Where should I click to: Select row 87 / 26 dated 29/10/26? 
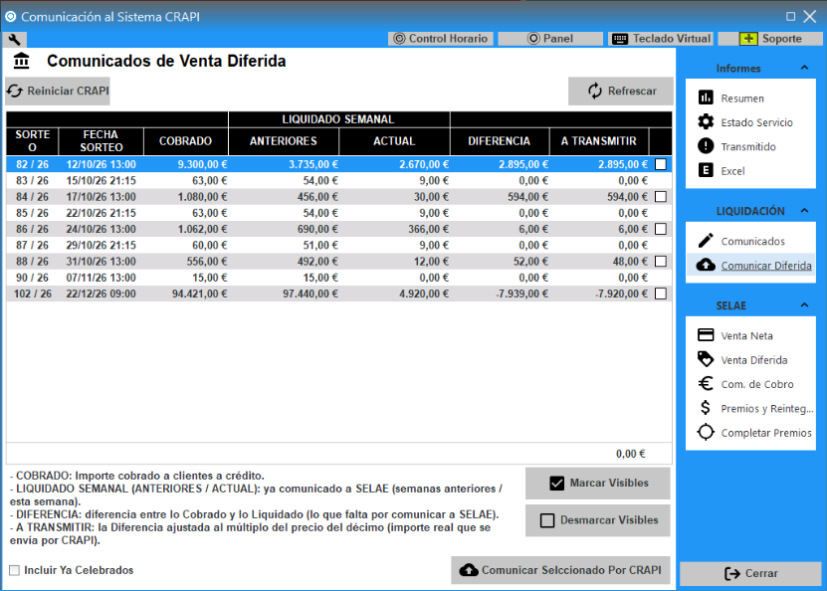(339, 245)
